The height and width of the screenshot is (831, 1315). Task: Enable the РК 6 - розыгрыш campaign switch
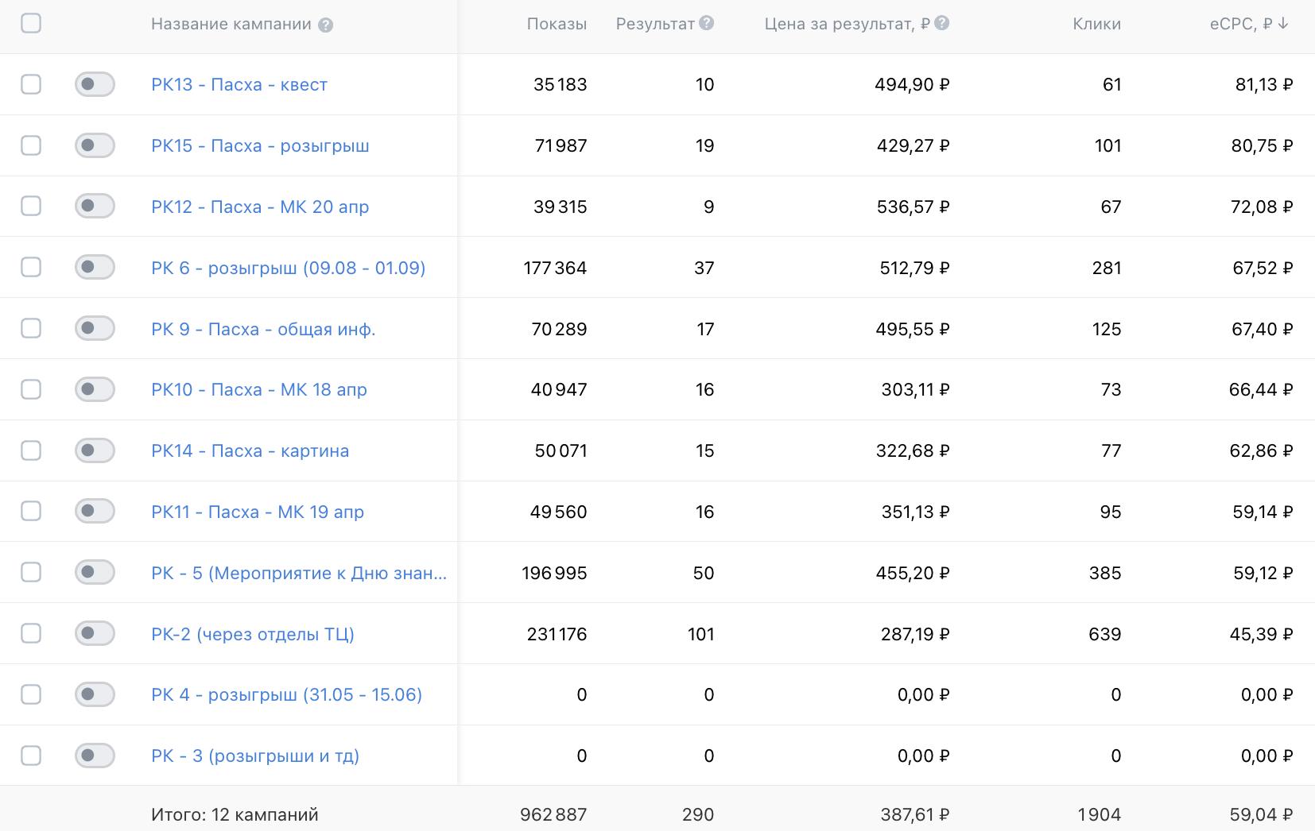(95, 267)
